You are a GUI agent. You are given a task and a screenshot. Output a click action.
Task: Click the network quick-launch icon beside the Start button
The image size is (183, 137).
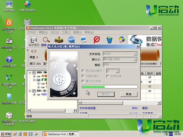(15, 134)
